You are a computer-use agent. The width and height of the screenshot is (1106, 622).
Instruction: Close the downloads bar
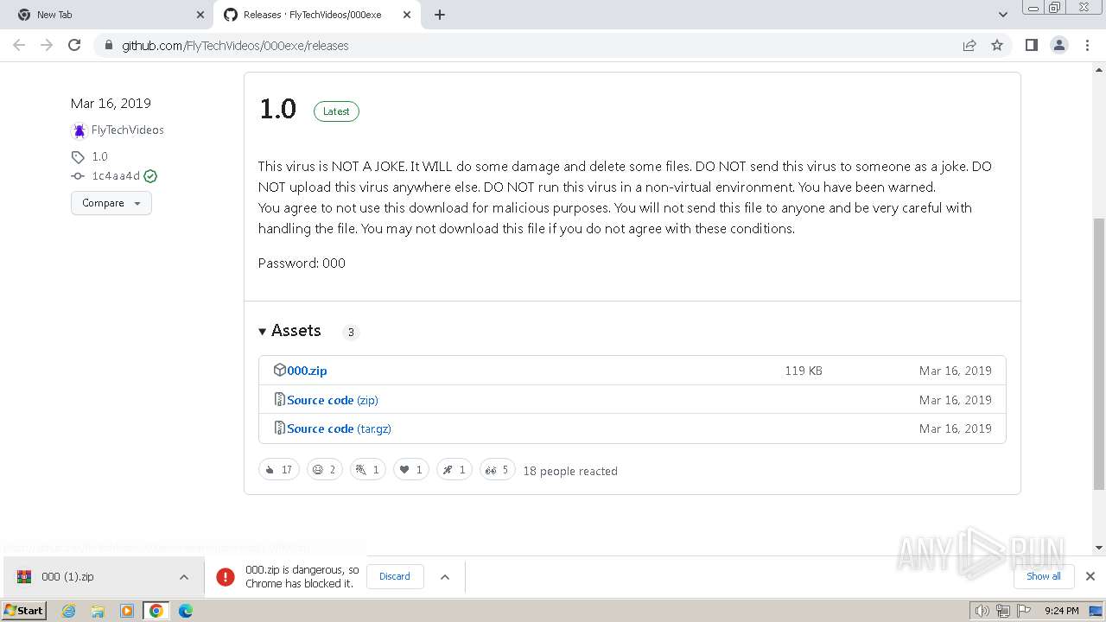point(1090,576)
